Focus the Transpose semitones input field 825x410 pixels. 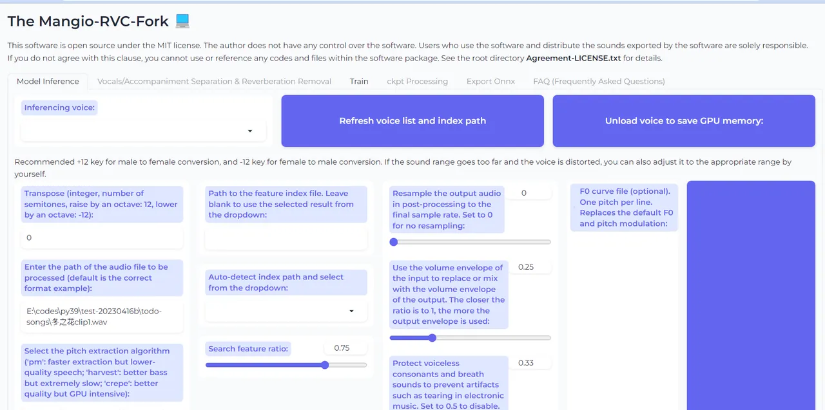coord(102,238)
